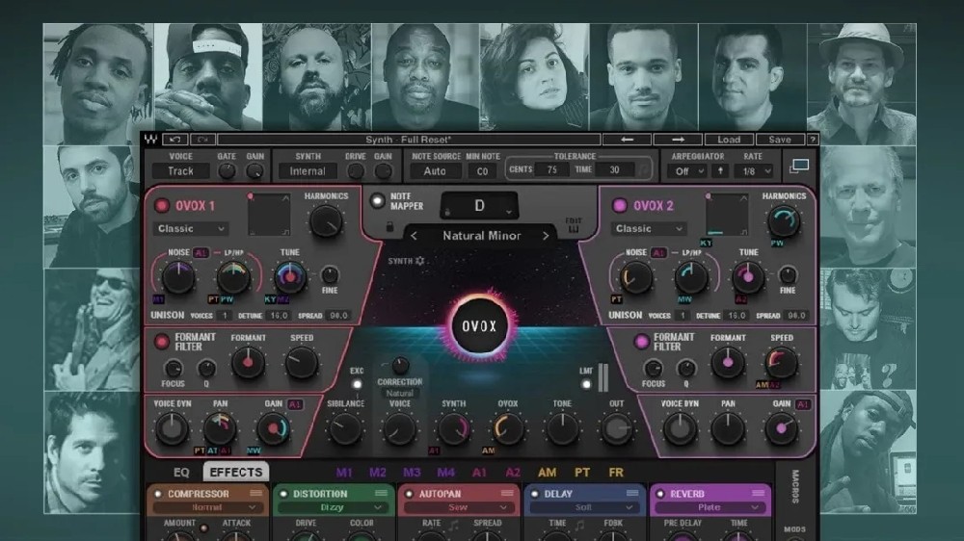Click the Voice Track source button

click(181, 171)
